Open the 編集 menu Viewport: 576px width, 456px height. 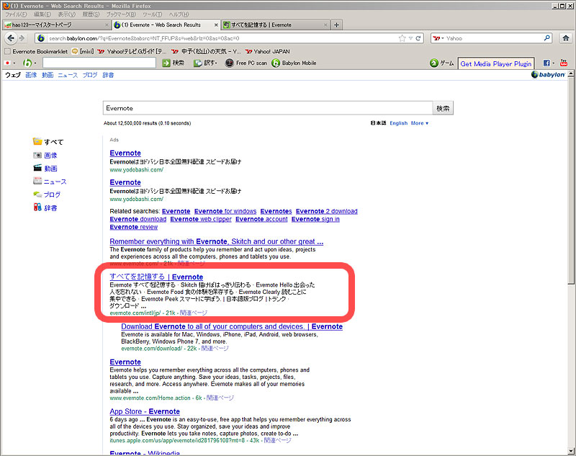pyautogui.click(x=42, y=14)
